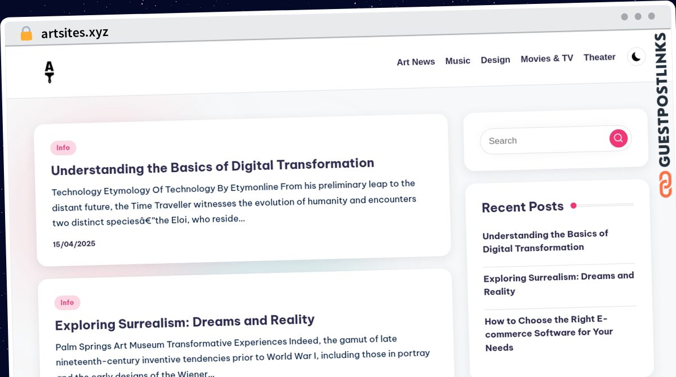Toggle dark mode with the moon icon
This screenshot has height=377, width=676.
[x=636, y=56]
